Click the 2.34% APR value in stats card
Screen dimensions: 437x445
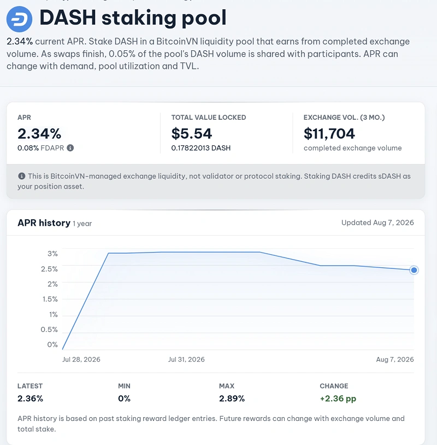click(x=39, y=133)
